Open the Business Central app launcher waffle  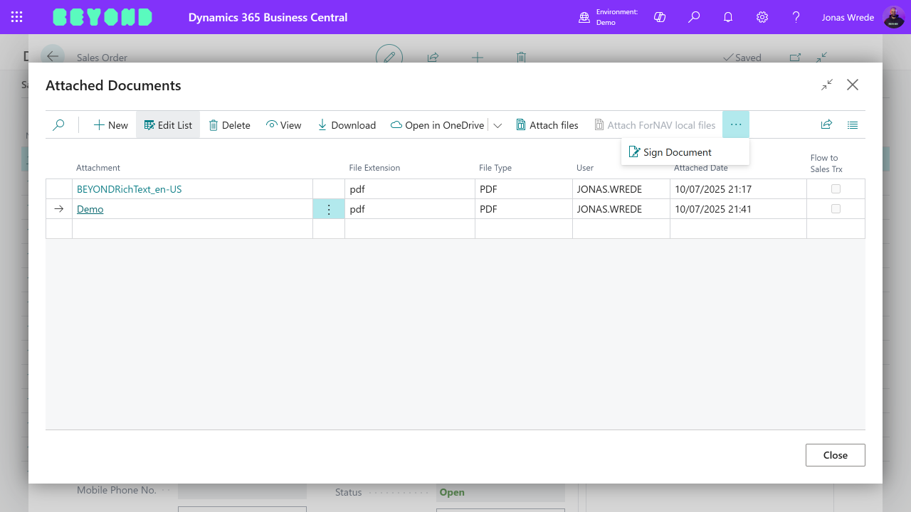pyautogui.click(x=16, y=16)
